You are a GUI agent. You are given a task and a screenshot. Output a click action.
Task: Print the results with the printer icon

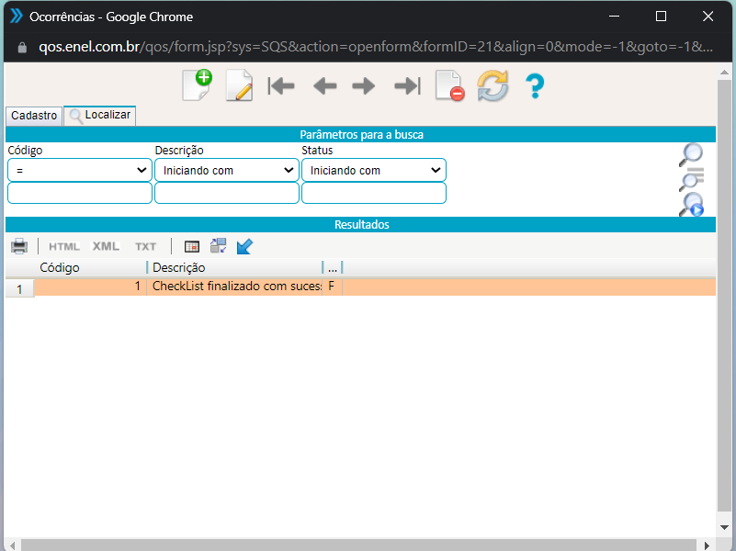click(19, 246)
